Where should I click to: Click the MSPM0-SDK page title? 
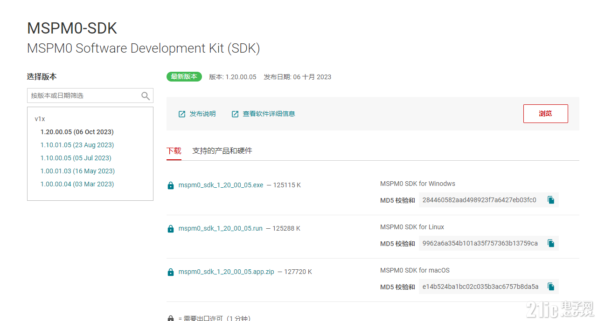[72, 28]
